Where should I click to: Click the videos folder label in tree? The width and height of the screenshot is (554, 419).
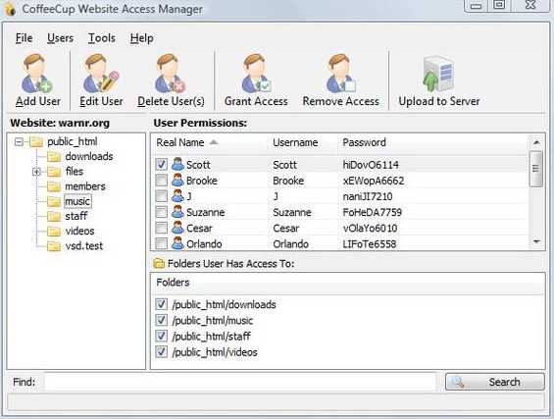(x=79, y=232)
